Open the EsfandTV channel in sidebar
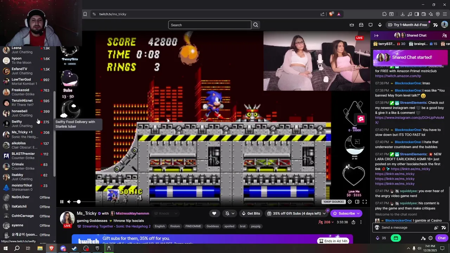Screen dimensions: 450x253 (27, 71)
